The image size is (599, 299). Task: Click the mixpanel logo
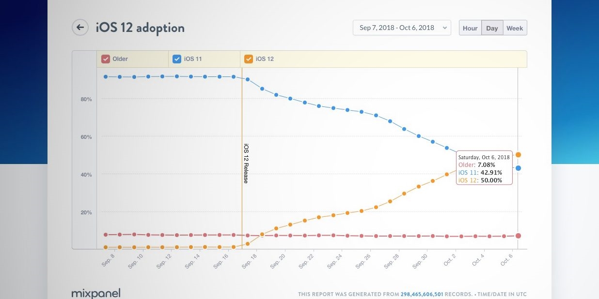click(x=95, y=293)
